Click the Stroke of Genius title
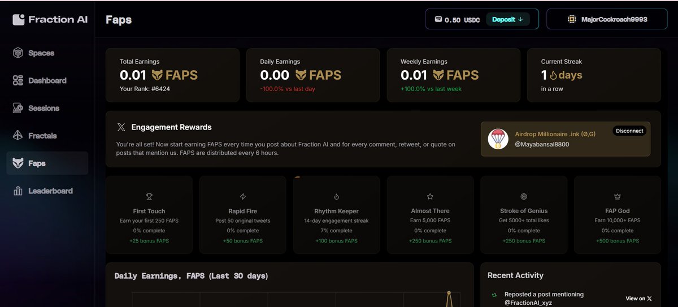 pyautogui.click(x=524, y=211)
